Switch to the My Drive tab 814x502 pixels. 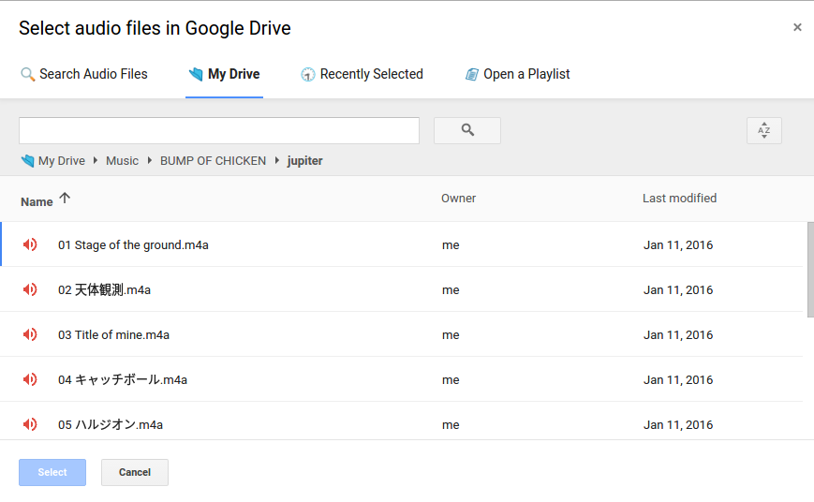point(224,74)
